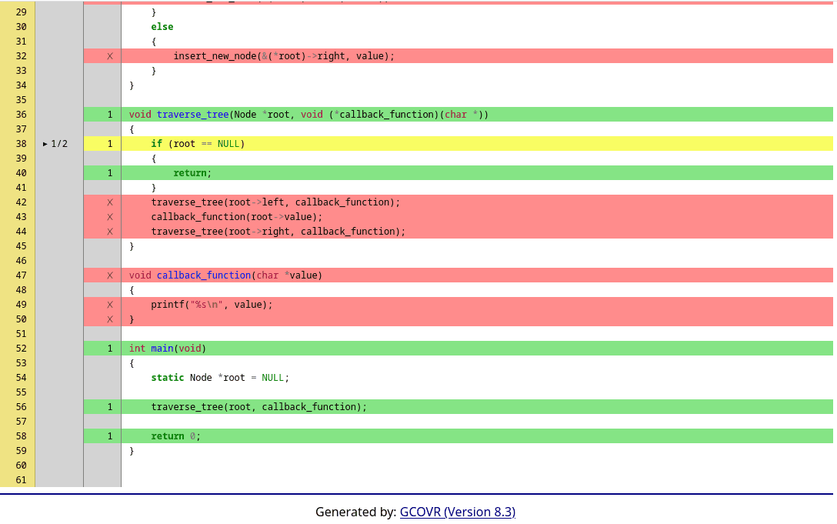Screen dimensions: 837x524
Task: Click the uncovered X marker on line 32
Action: point(110,56)
